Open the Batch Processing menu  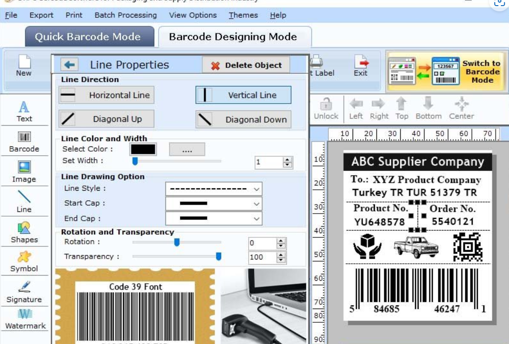click(126, 15)
